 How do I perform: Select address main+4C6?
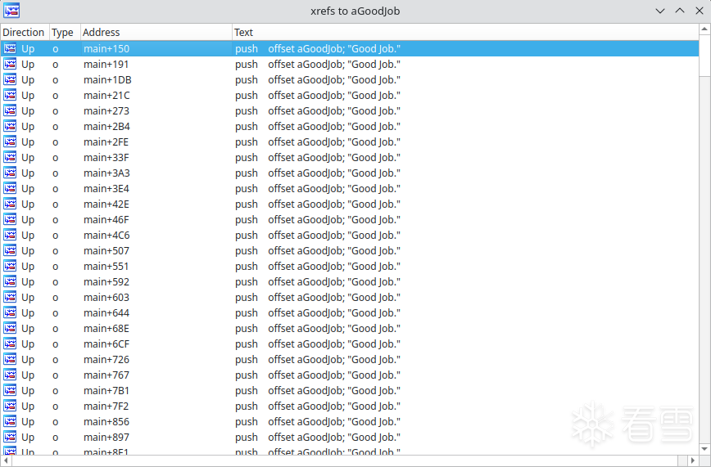click(x=106, y=235)
